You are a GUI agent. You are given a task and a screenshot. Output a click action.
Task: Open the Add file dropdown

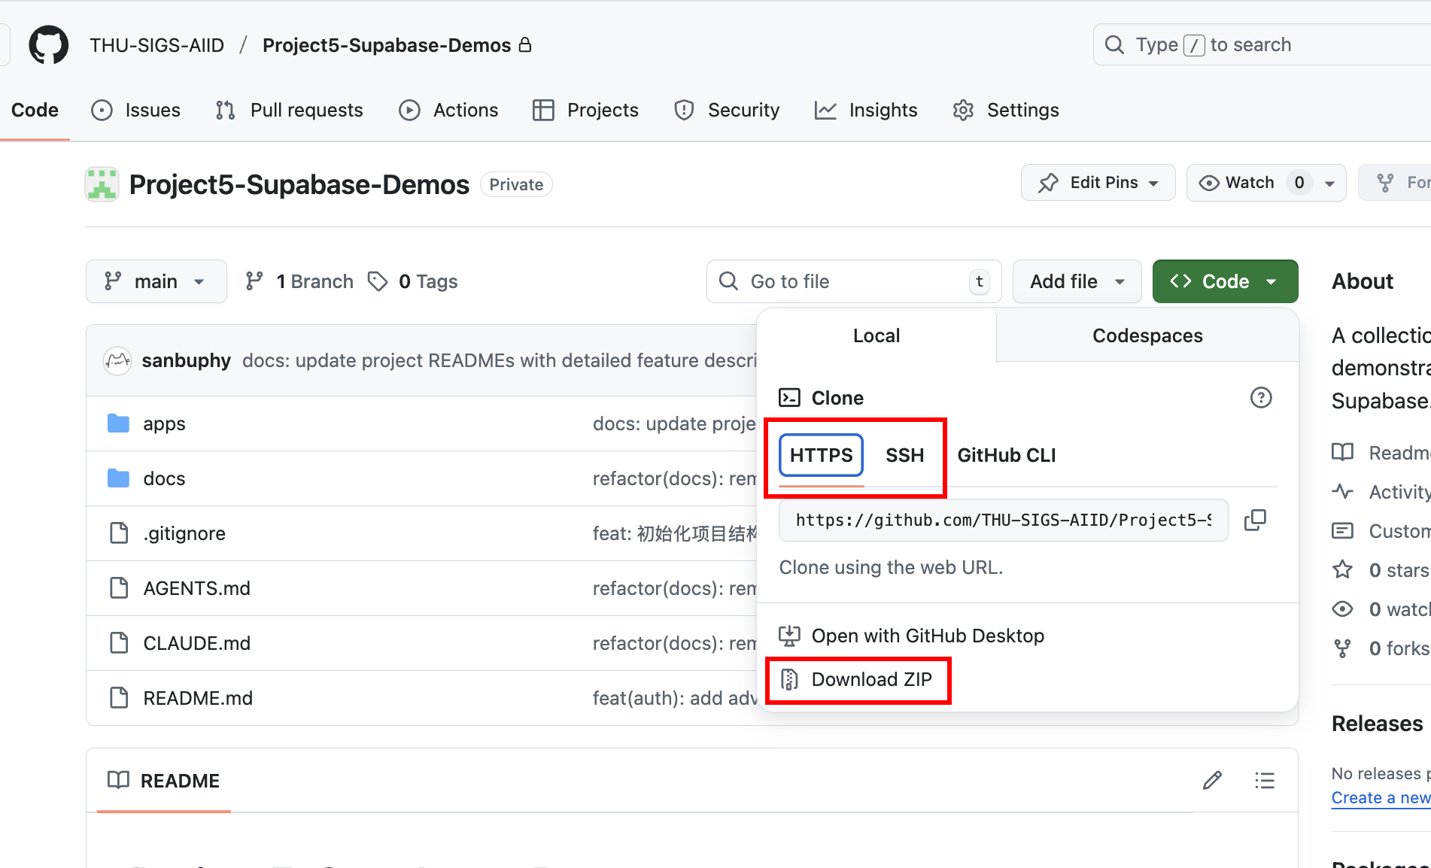[x=1077, y=281]
